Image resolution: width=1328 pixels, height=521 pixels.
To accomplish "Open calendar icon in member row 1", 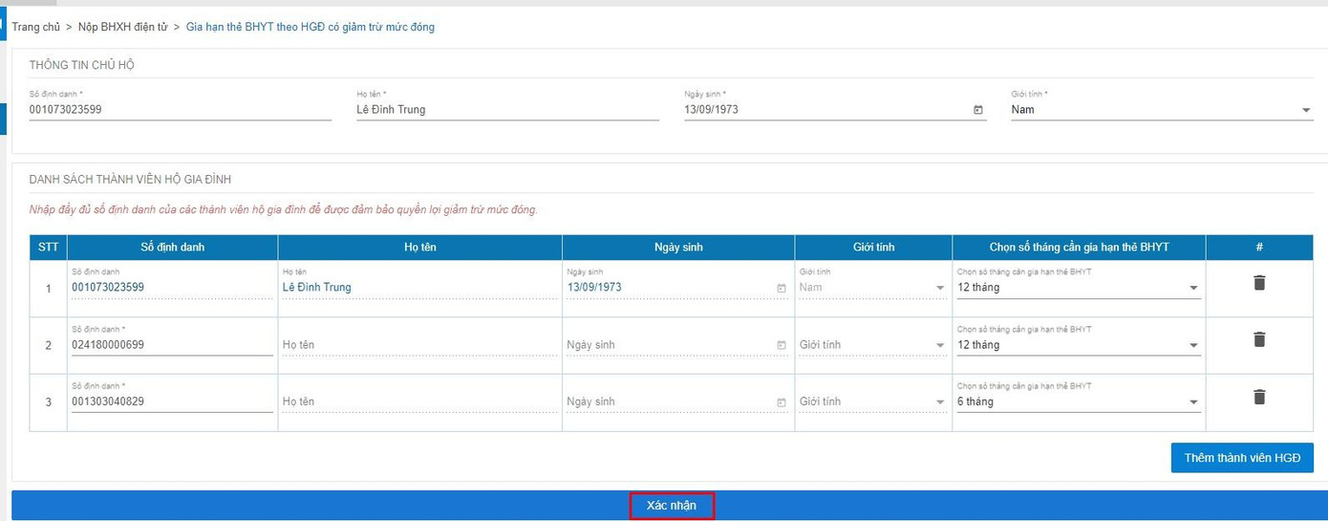I will pyautogui.click(x=782, y=288).
